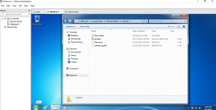Open the Recycle Bin desktop icon
This screenshot has width=216, height=110.
37,20
